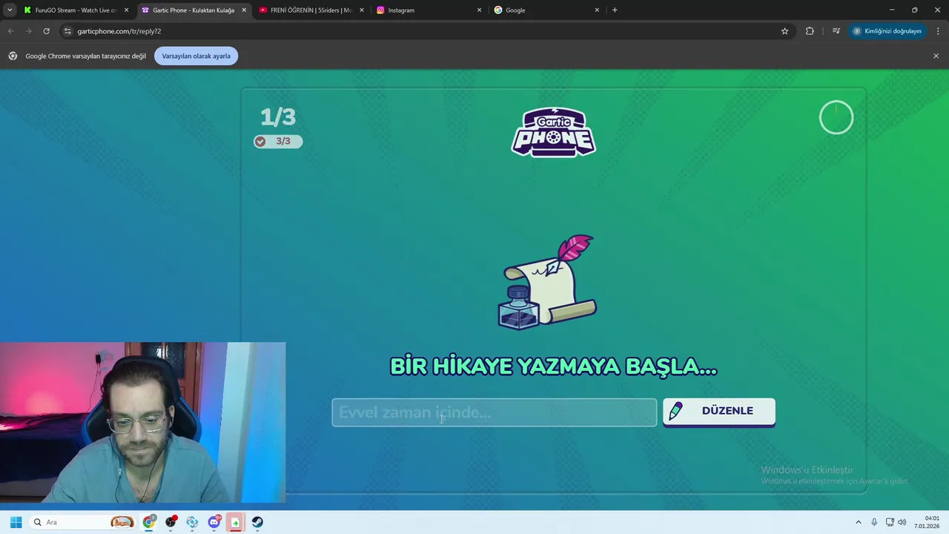Go forward in browser history
The width and height of the screenshot is (949, 534).
pos(28,31)
